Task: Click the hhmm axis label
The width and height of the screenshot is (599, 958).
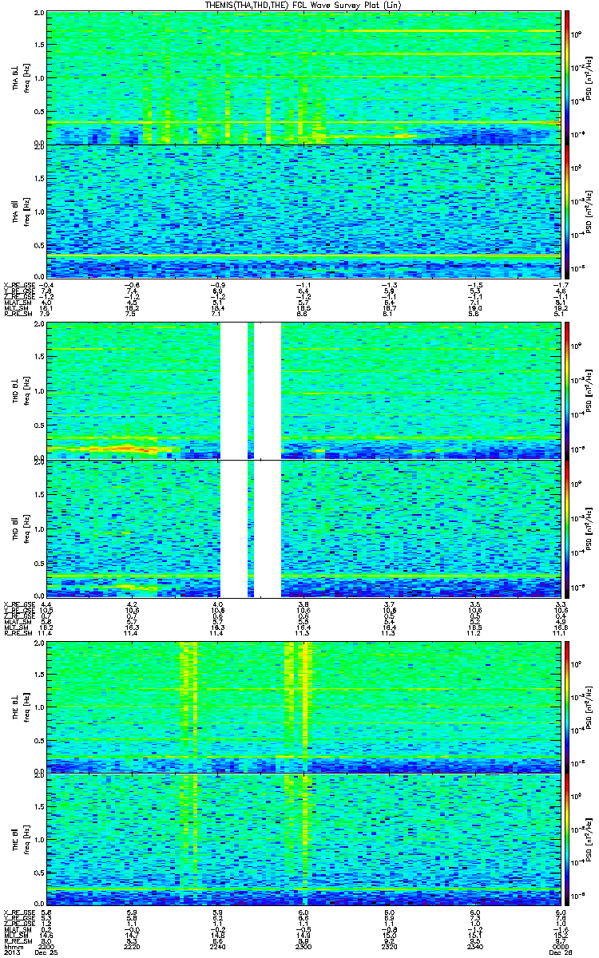Action: (12, 945)
